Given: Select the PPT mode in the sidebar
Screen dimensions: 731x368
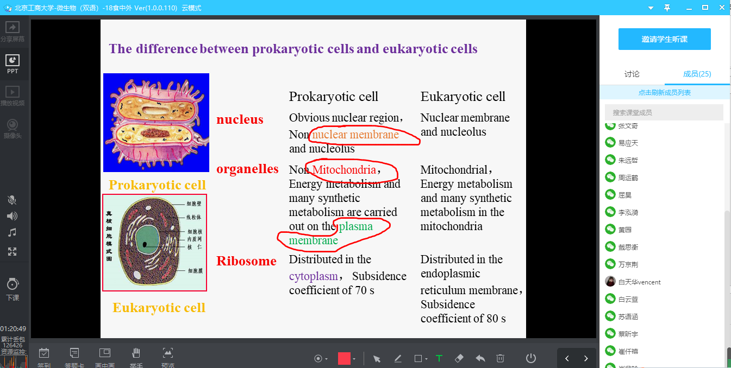Looking at the screenshot, I should click(13, 64).
